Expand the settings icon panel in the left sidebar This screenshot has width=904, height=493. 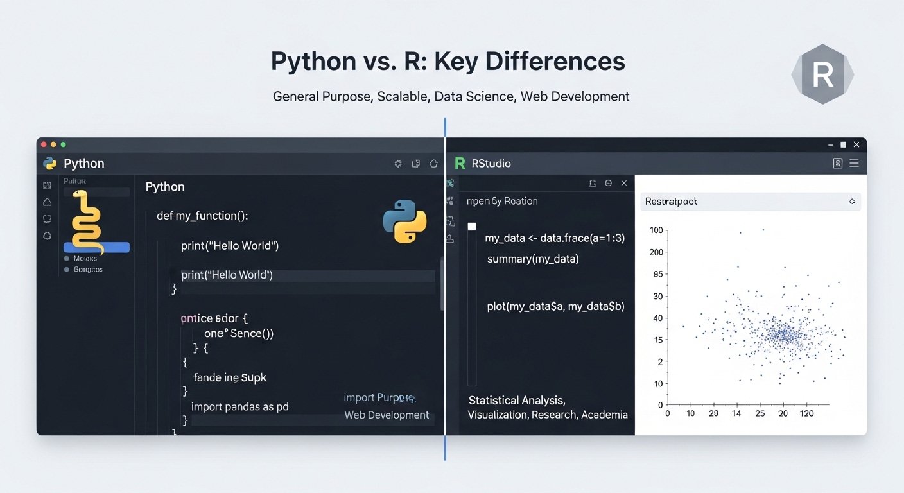tap(47, 236)
